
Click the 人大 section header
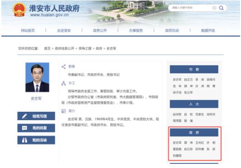[194, 104]
